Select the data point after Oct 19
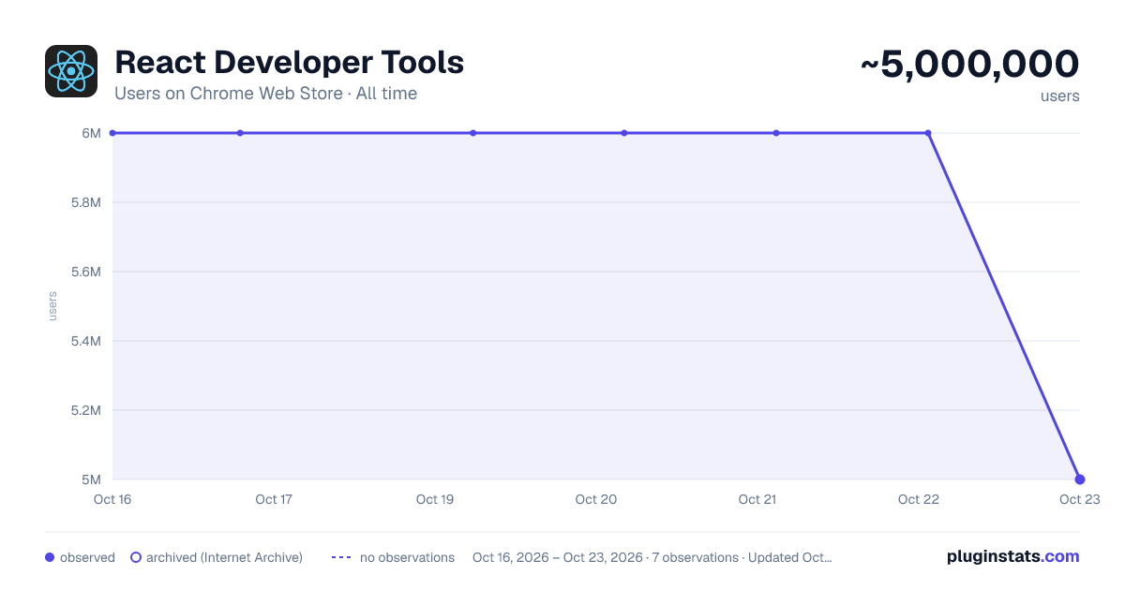1125x590 pixels. (473, 133)
